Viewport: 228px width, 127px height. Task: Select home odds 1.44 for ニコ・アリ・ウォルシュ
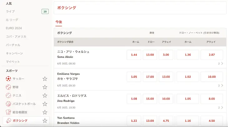pos(134,55)
